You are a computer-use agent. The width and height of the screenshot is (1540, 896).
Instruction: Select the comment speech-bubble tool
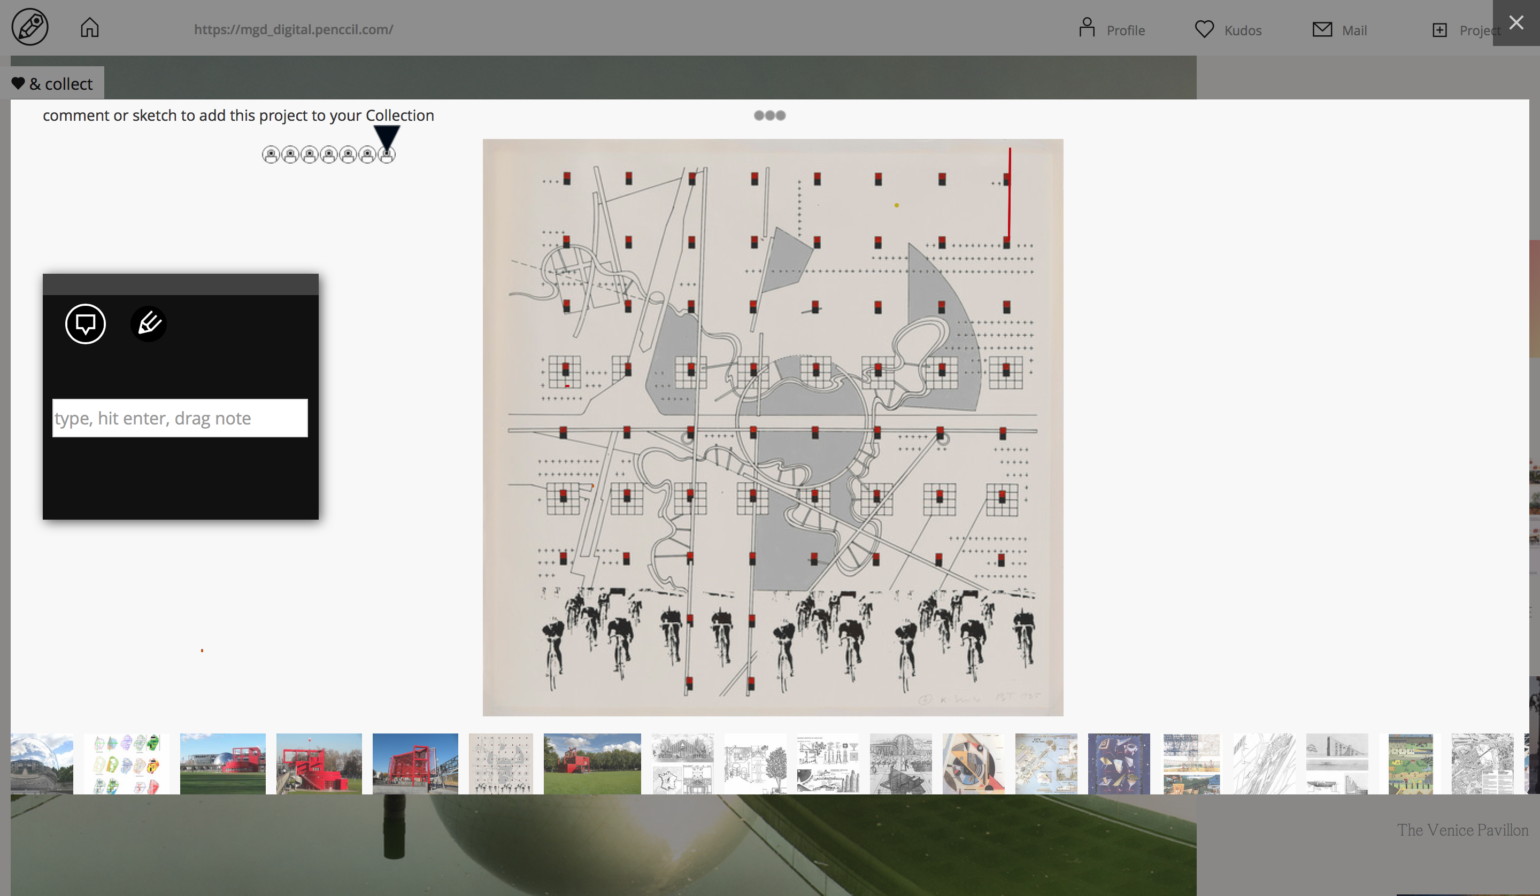(86, 324)
